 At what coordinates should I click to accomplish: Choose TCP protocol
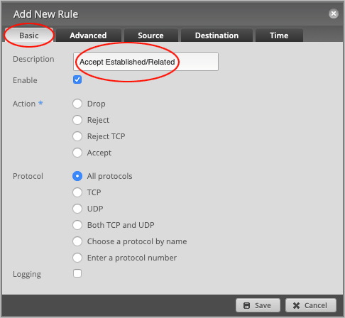[x=77, y=192]
